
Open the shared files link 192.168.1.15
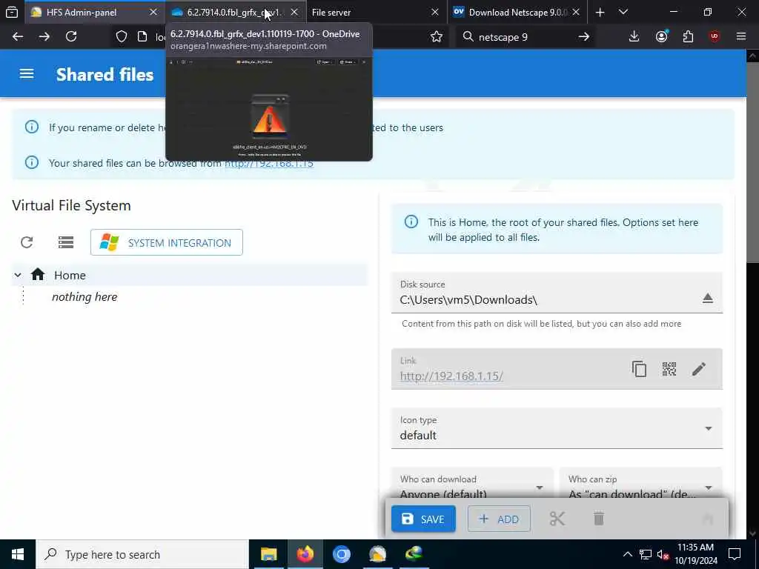pyautogui.click(x=269, y=164)
